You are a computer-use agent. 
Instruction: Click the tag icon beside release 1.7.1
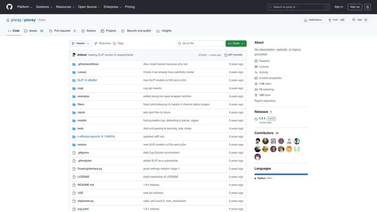[x=256, y=119]
